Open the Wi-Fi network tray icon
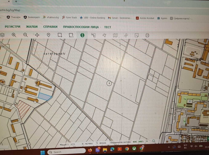This screenshot has width=209, height=155. 191,146
